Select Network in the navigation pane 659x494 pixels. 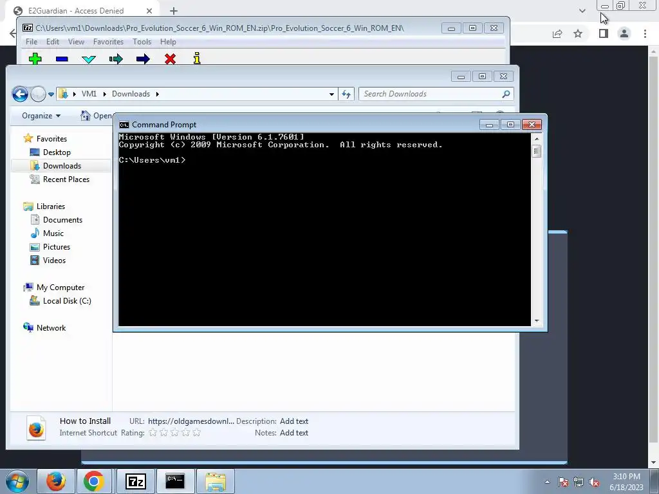click(x=51, y=327)
